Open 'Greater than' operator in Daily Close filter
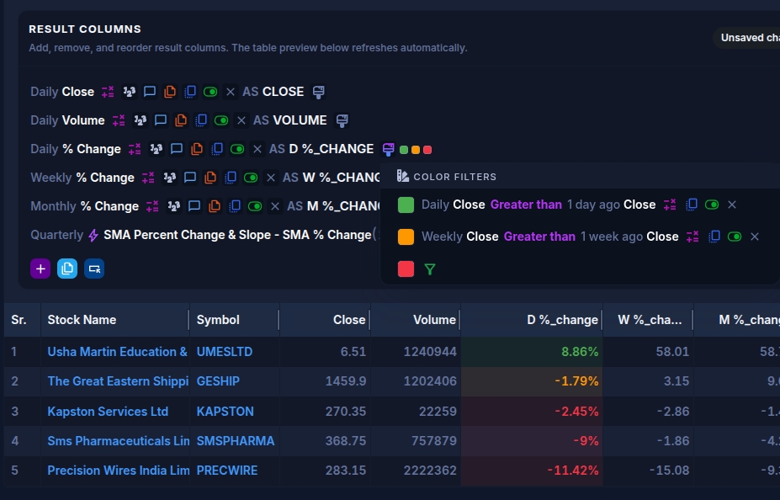 pos(526,205)
